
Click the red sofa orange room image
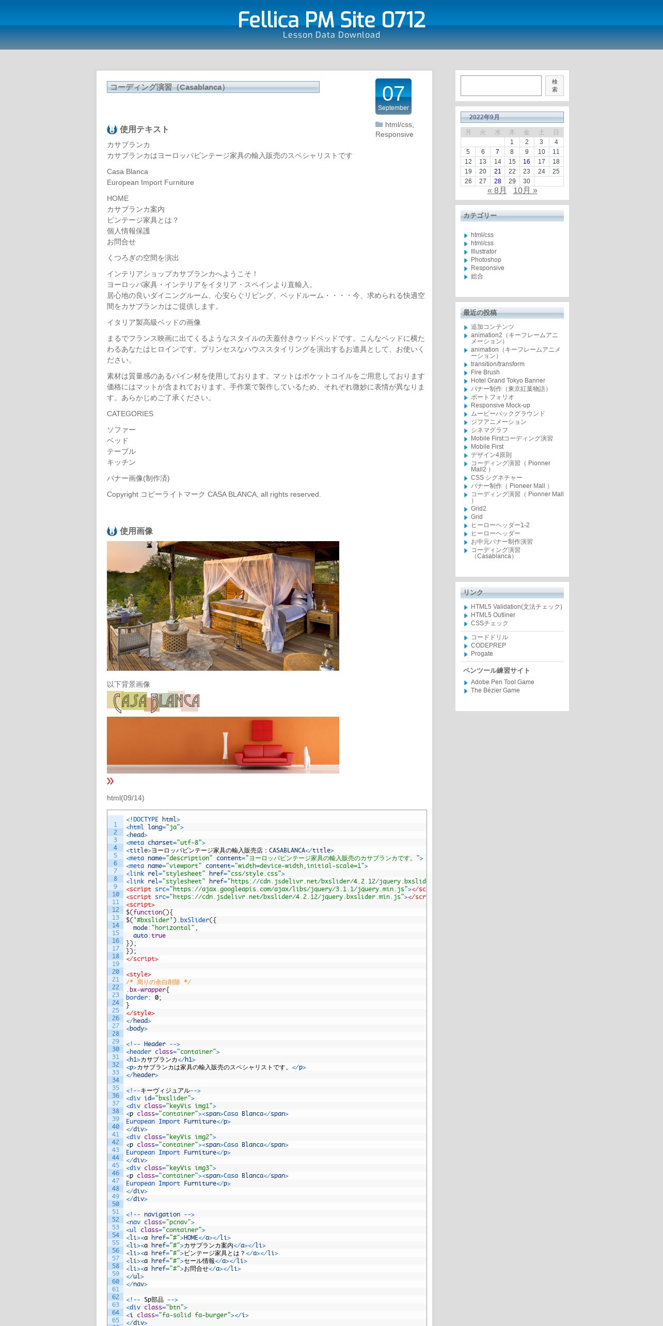tap(223, 745)
